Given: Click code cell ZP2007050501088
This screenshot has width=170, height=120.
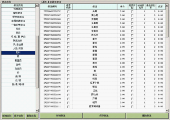Looking at the screenshot, I should [x=52, y=19].
